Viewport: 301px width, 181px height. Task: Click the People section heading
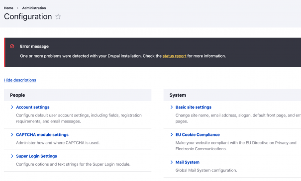pos(17,95)
